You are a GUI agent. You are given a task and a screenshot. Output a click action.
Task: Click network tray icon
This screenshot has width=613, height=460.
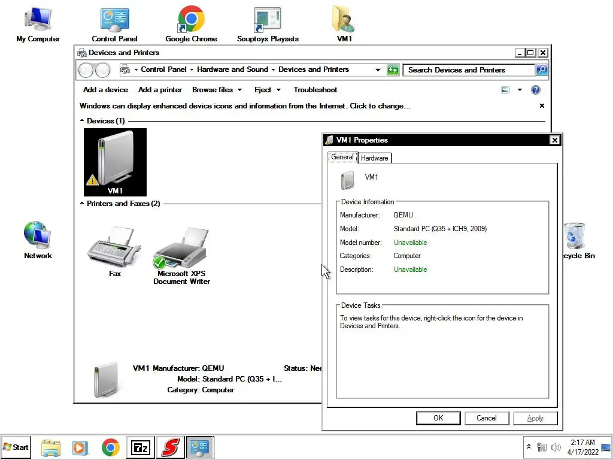tap(541, 447)
